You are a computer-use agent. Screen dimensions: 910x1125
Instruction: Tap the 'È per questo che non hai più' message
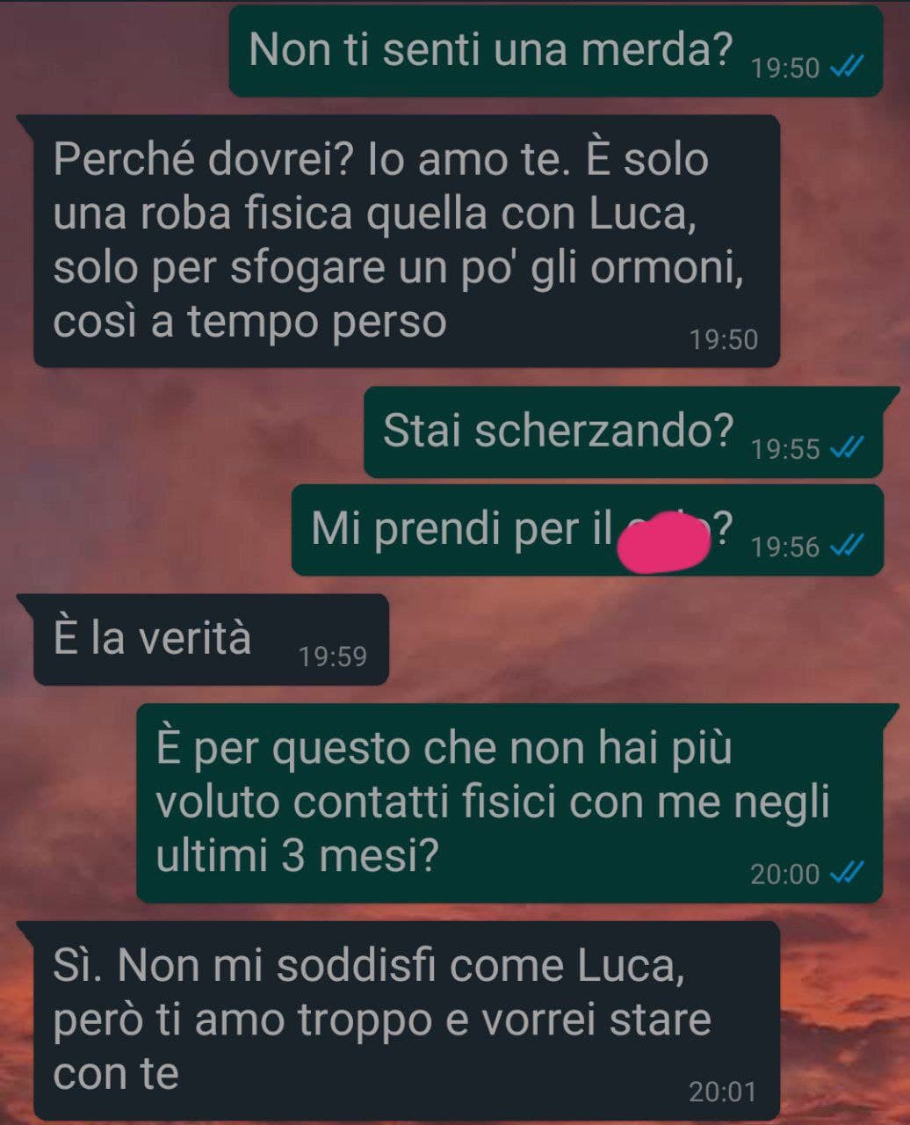click(x=509, y=802)
